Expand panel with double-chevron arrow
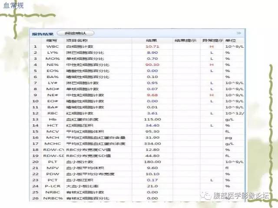 coord(238,33)
